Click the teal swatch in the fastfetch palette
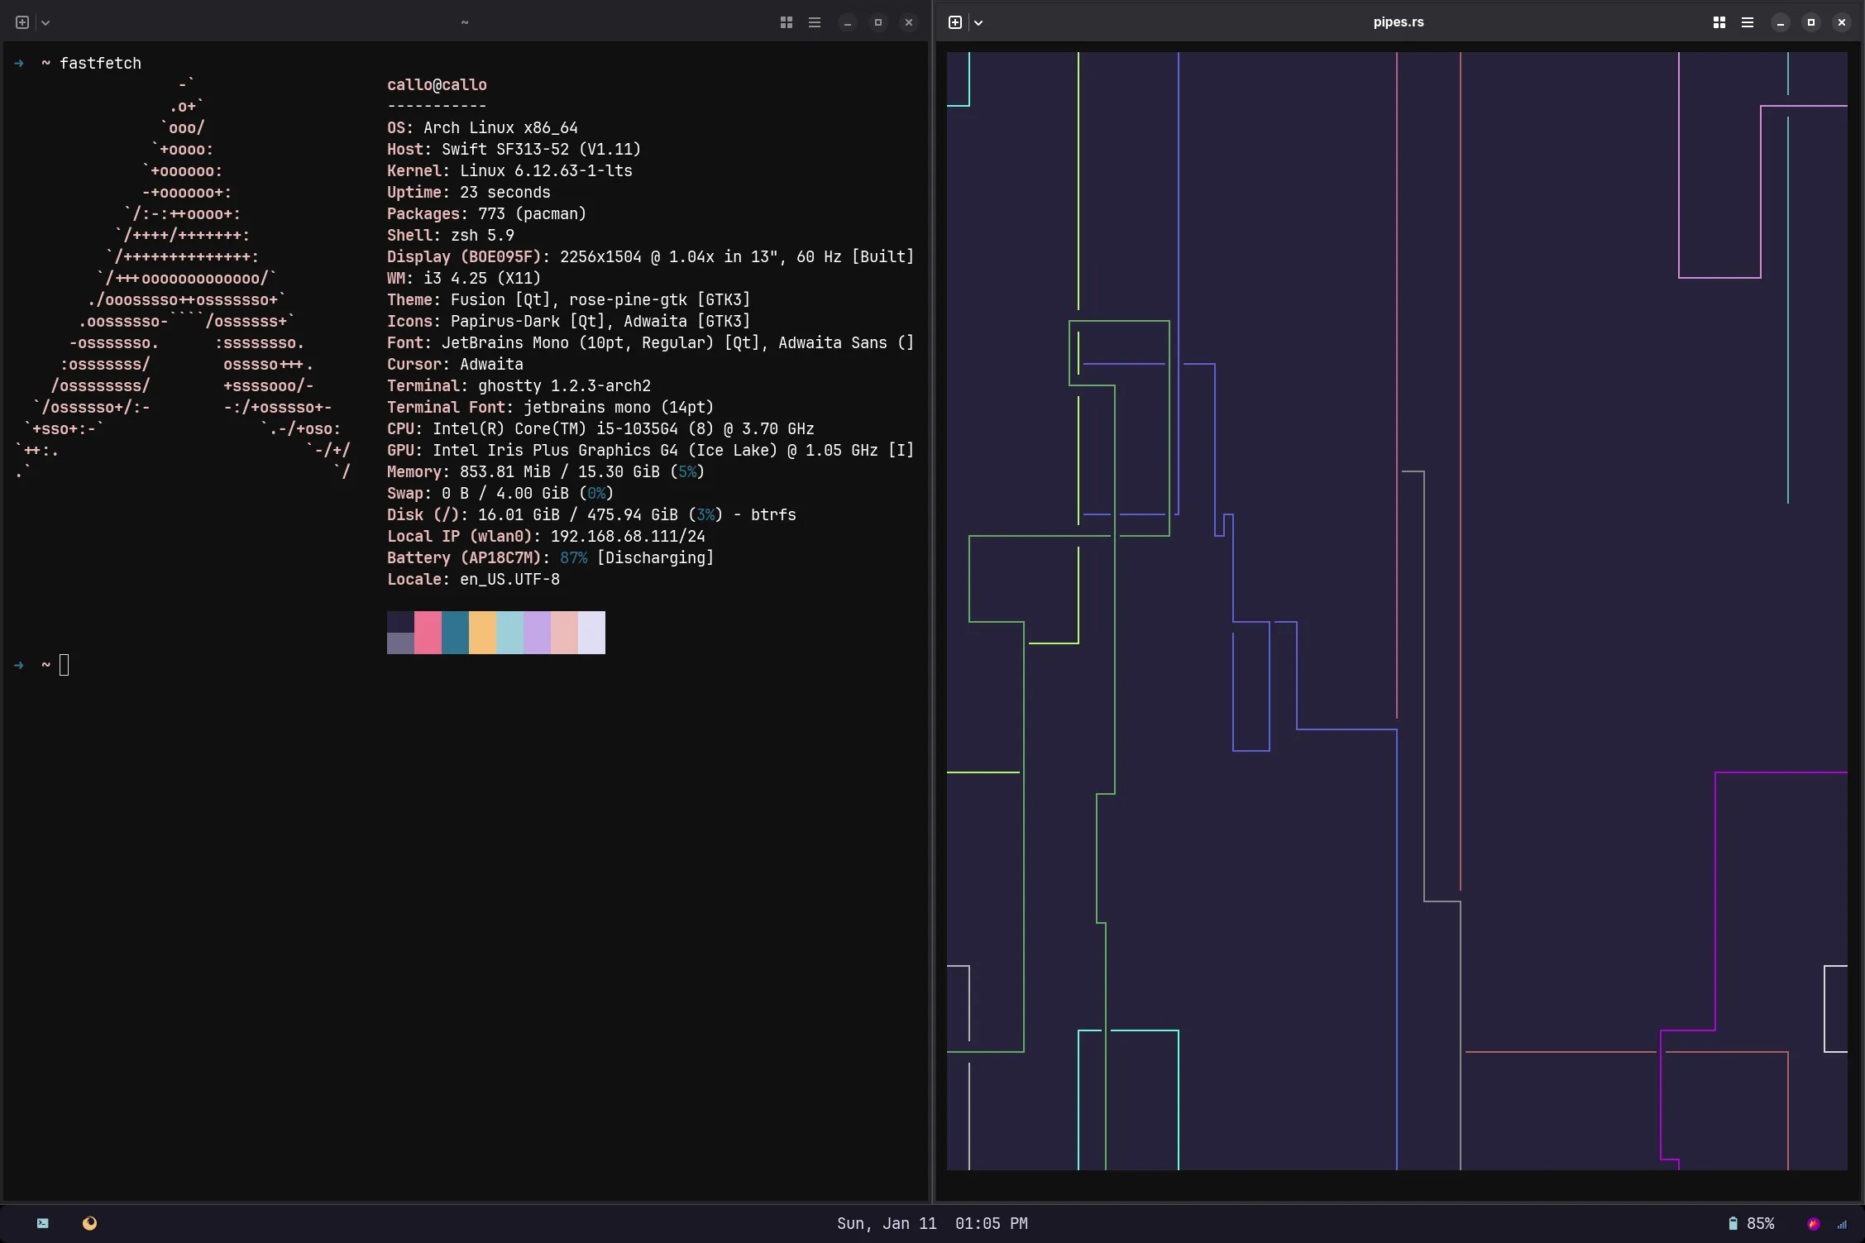Viewport: 1865px width, 1243px height. (x=455, y=633)
